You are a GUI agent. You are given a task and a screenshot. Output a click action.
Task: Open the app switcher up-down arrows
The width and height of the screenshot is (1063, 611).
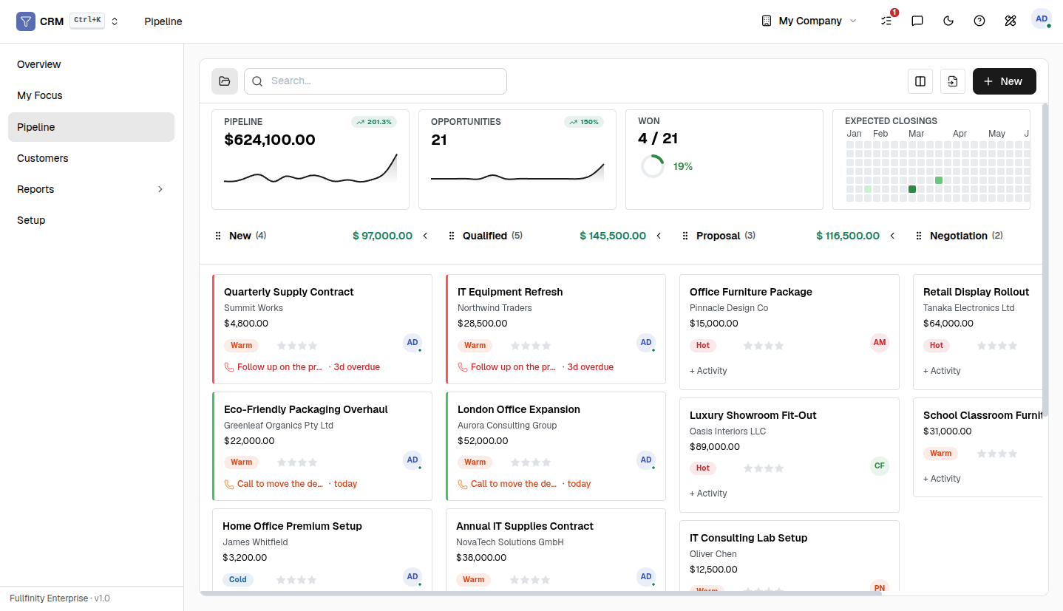point(115,21)
